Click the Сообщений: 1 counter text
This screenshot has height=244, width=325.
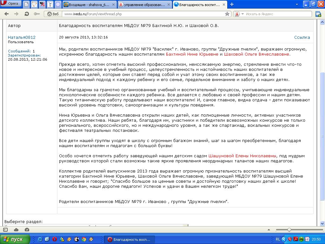coord(21,51)
